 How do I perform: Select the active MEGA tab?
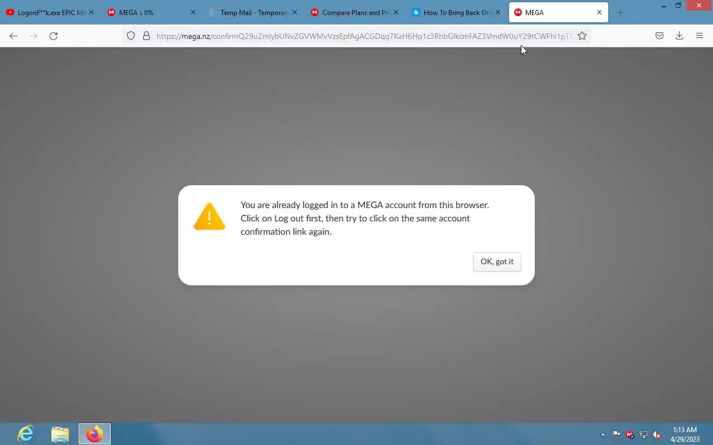(559, 12)
